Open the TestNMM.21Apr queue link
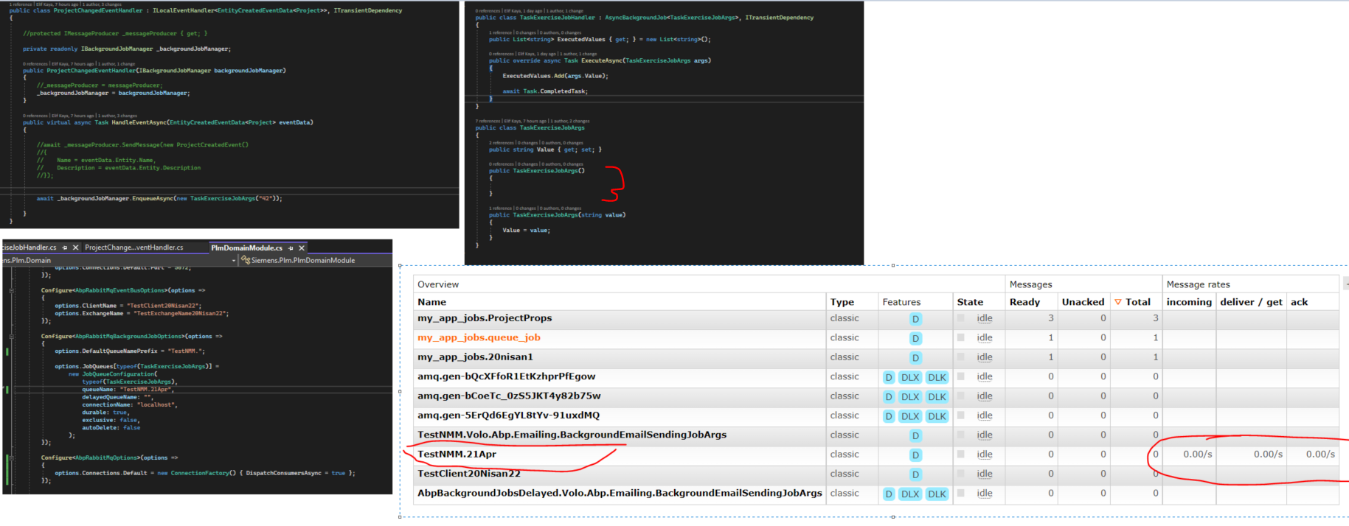Viewport: 1349px width, 526px height. tap(457, 455)
